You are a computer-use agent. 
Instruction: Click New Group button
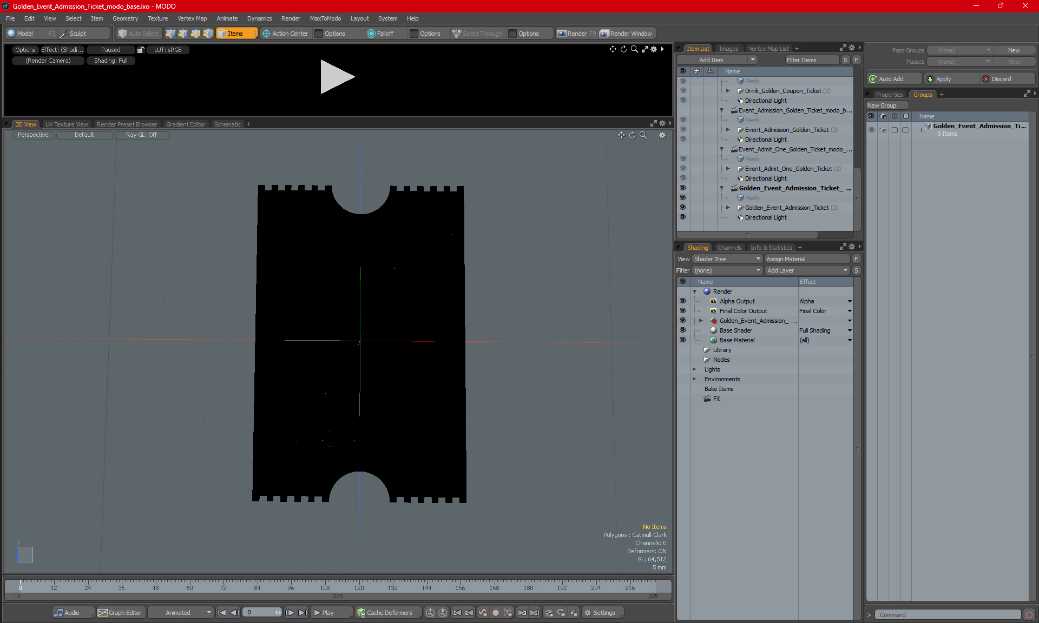click(x=886, y=105)
